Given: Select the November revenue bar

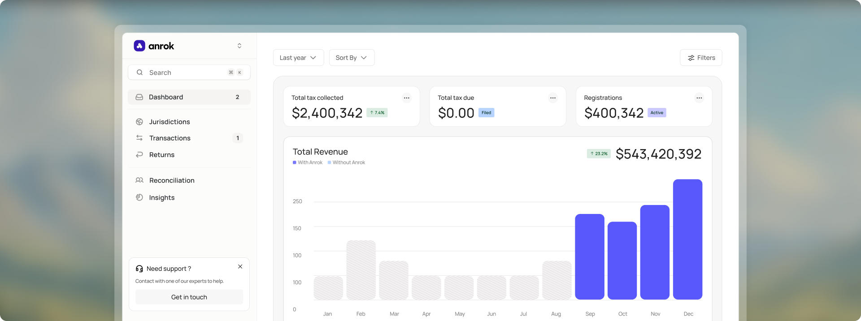Looking at the screenshot, I should tap(655, 253).
